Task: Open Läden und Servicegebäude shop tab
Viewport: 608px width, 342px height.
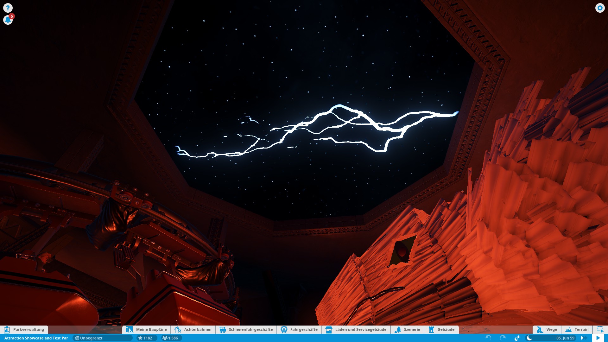Action: coord(356,329)
